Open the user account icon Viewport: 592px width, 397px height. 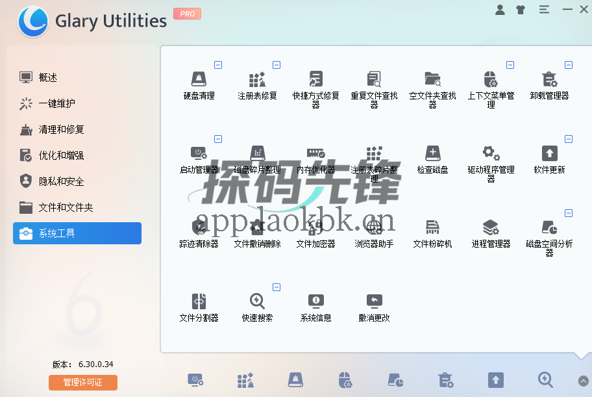coord(500,10)
